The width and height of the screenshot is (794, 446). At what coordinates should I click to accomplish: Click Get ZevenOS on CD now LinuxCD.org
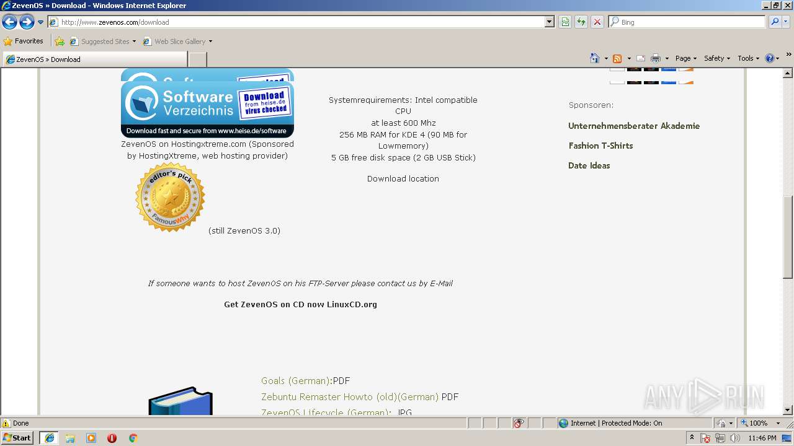coord(300,304)
